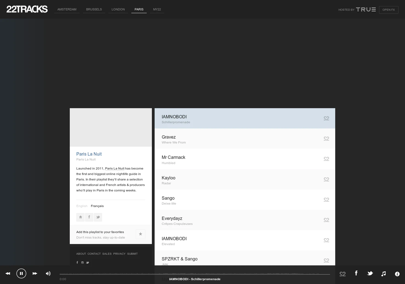Pause the current track
Viewport: 405px width, 284px height.
pyautogui.click(x=21, y=273)
